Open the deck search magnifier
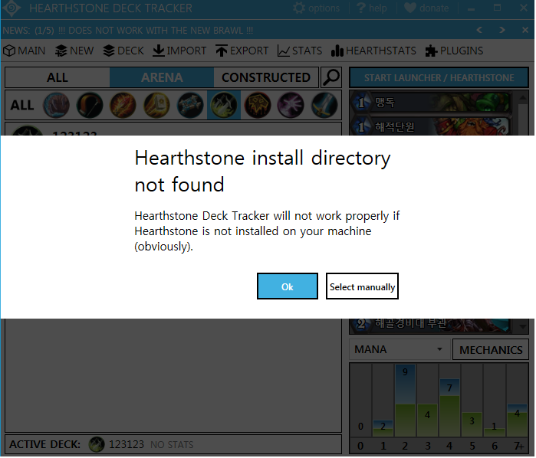 (x=331, y=77)
